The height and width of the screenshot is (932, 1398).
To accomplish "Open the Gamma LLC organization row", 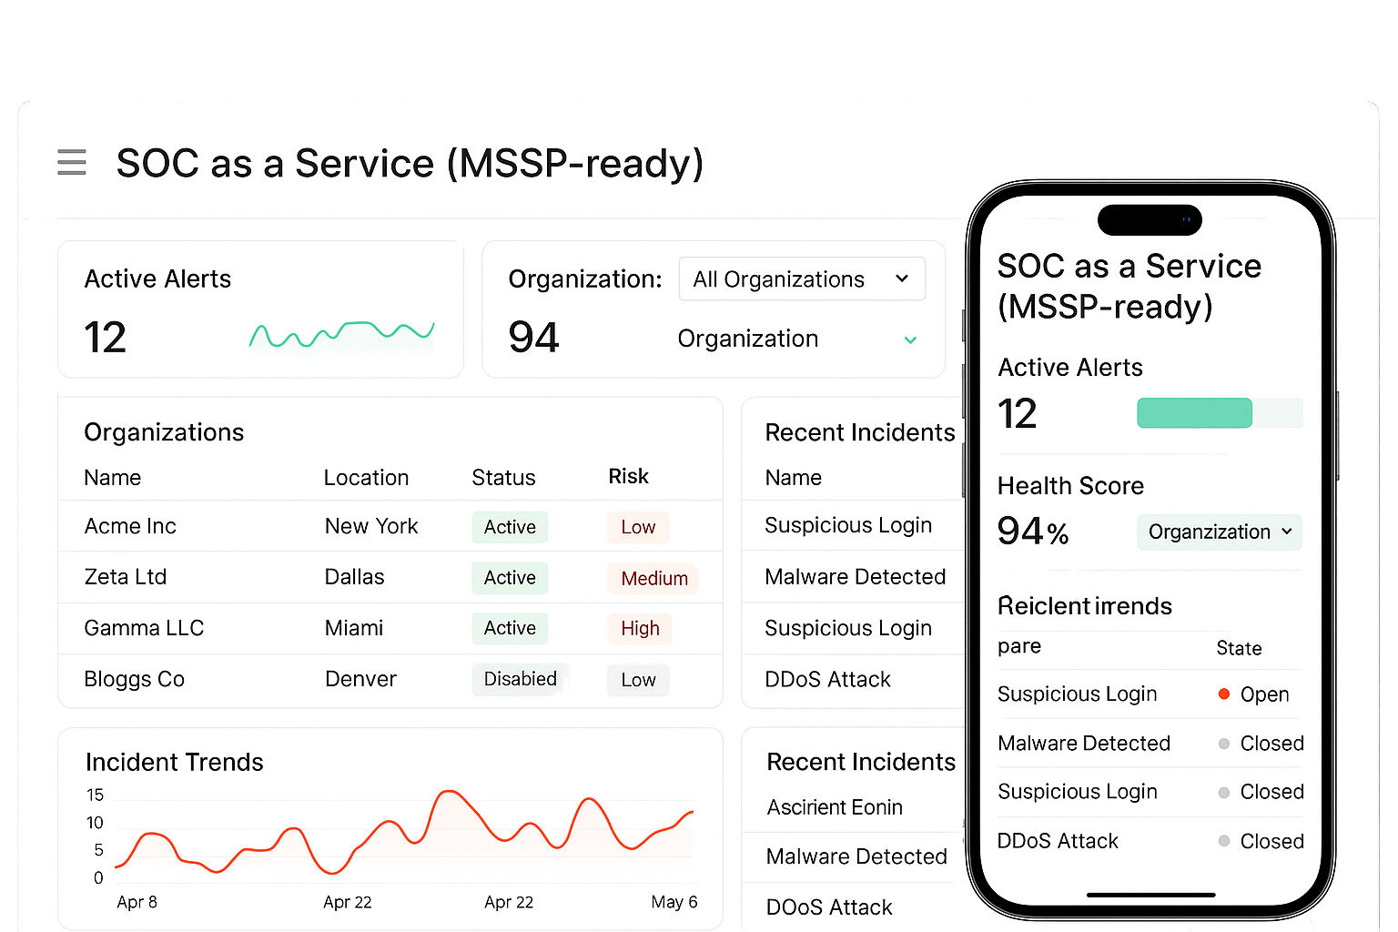I will tap(144, 628).
